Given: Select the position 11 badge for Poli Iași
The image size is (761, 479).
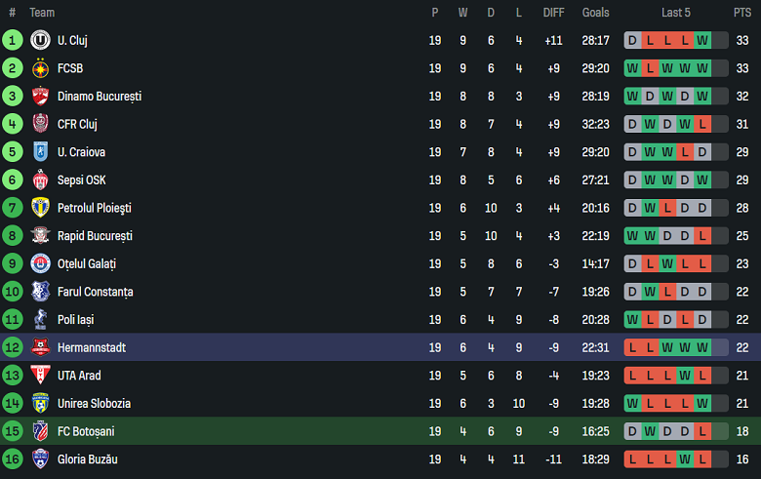Looking at the screenshot, I should pyautogui.click(x=12, y=319).
